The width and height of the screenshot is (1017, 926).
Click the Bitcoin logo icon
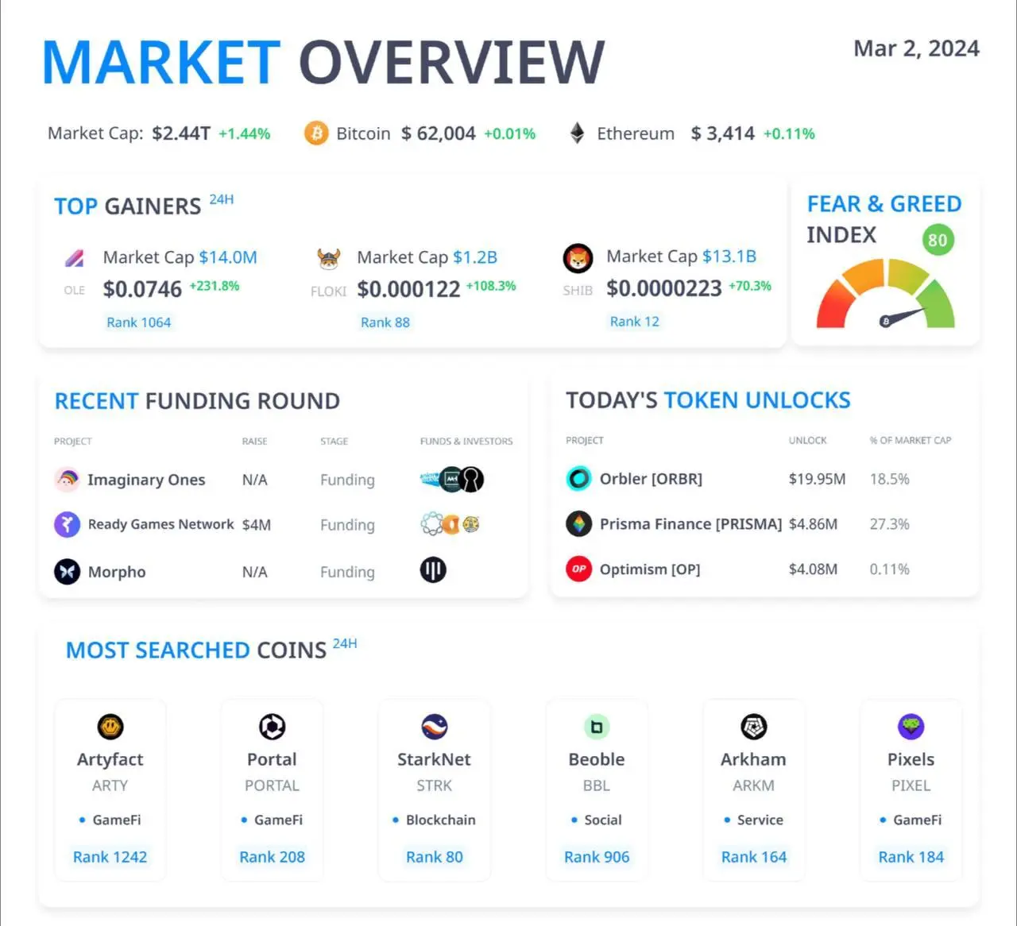[x=316, y=133]
